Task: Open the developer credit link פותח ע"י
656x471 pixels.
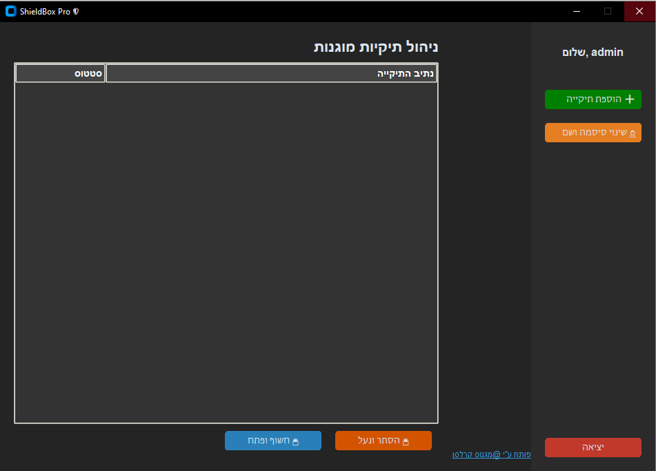Action: point(491,454)
